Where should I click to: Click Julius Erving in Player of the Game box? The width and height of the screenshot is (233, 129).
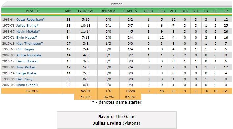(107, 123)
